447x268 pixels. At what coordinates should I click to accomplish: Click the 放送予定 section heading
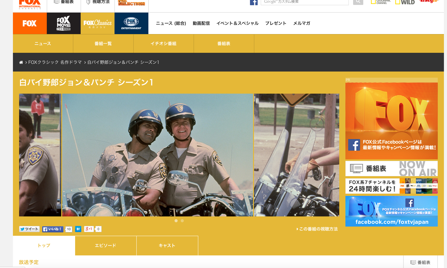(29, 262)
